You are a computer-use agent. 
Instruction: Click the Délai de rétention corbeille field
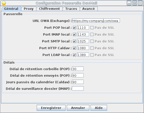tap(78, 69)
